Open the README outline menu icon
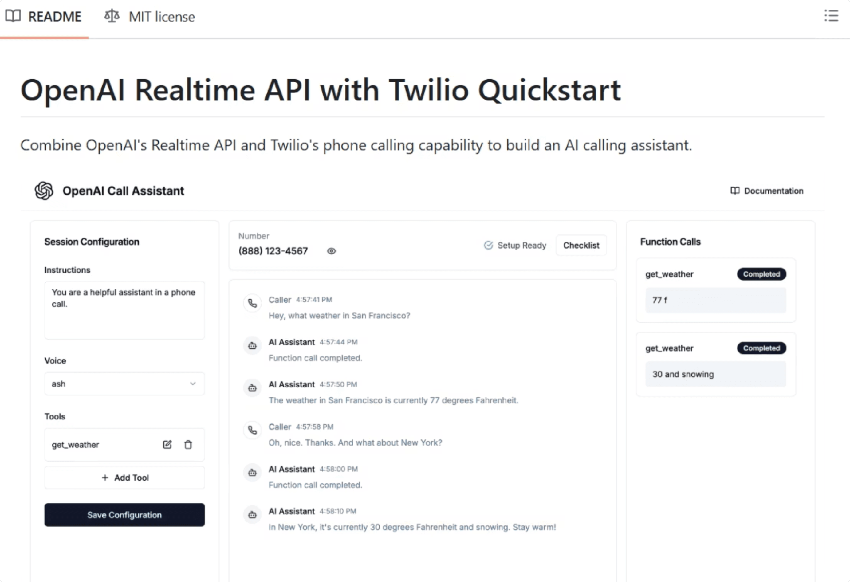Viewport: 850px width, 582px height. (831, 16)
